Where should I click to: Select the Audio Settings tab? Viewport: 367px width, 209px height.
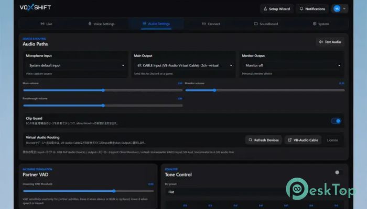[x=156, y=24]
